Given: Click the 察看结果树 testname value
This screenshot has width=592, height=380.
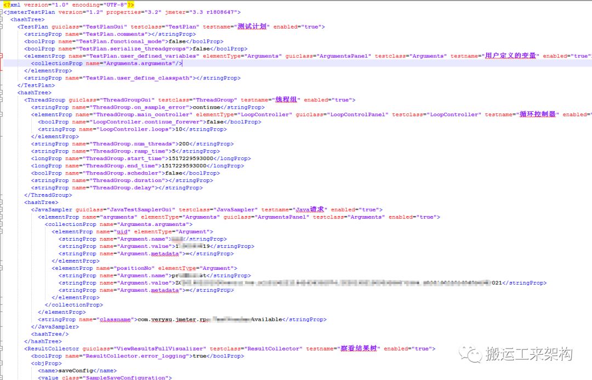Looking at the screenshot, I should point(358,348).
